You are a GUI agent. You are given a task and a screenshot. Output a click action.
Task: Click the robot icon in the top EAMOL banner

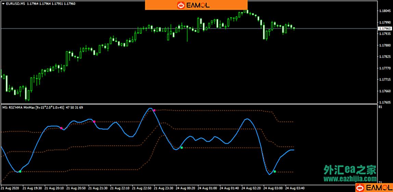tap(181, 5)
